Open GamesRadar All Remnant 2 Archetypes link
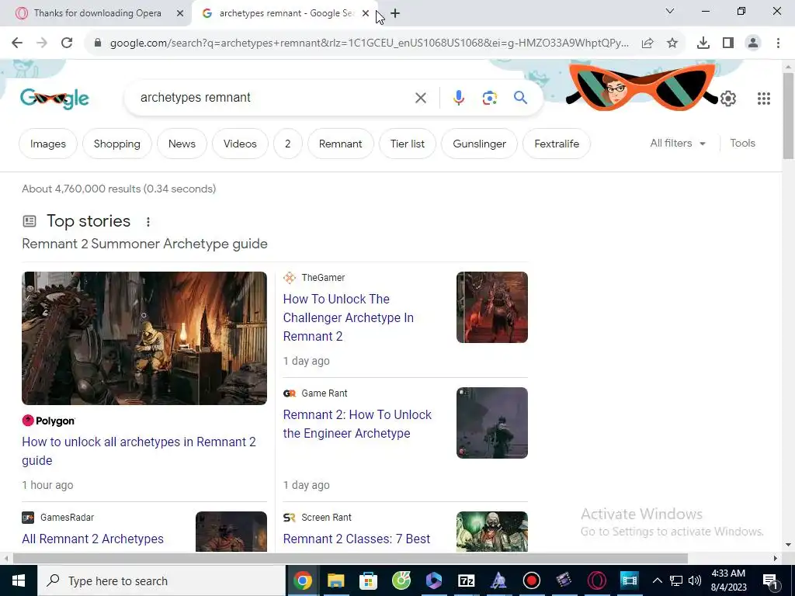Screen dimensions: 795x596 point(93,539)
